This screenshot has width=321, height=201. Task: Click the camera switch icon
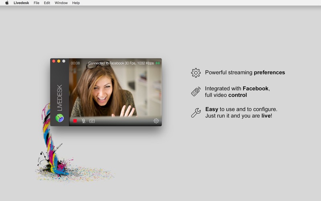click(92, 121)
